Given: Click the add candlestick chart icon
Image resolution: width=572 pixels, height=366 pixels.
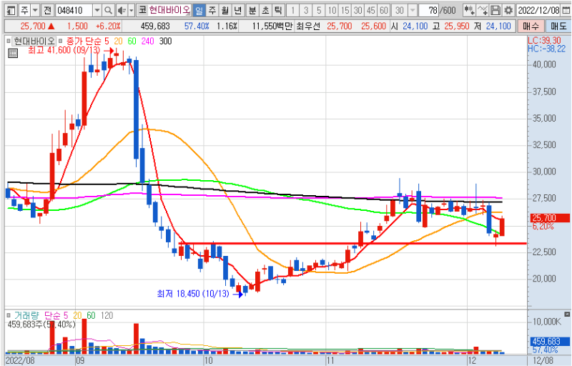Looking at the screenshot, I should pos(469,10).
